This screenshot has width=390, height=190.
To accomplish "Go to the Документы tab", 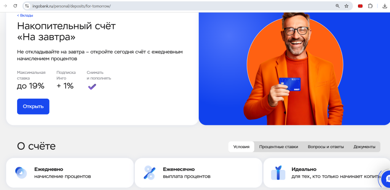I will pos(364,147).
